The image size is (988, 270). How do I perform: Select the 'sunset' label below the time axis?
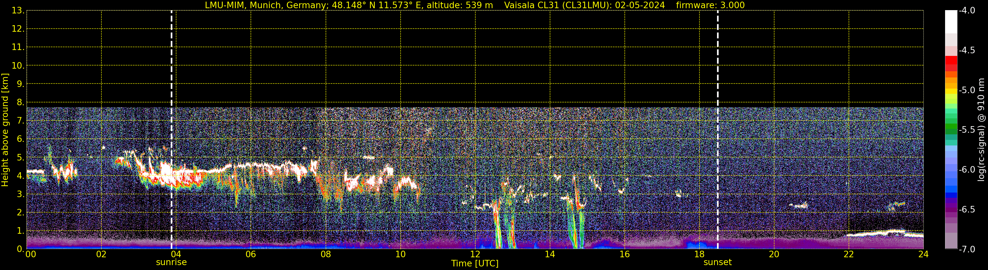click(718, 262)
